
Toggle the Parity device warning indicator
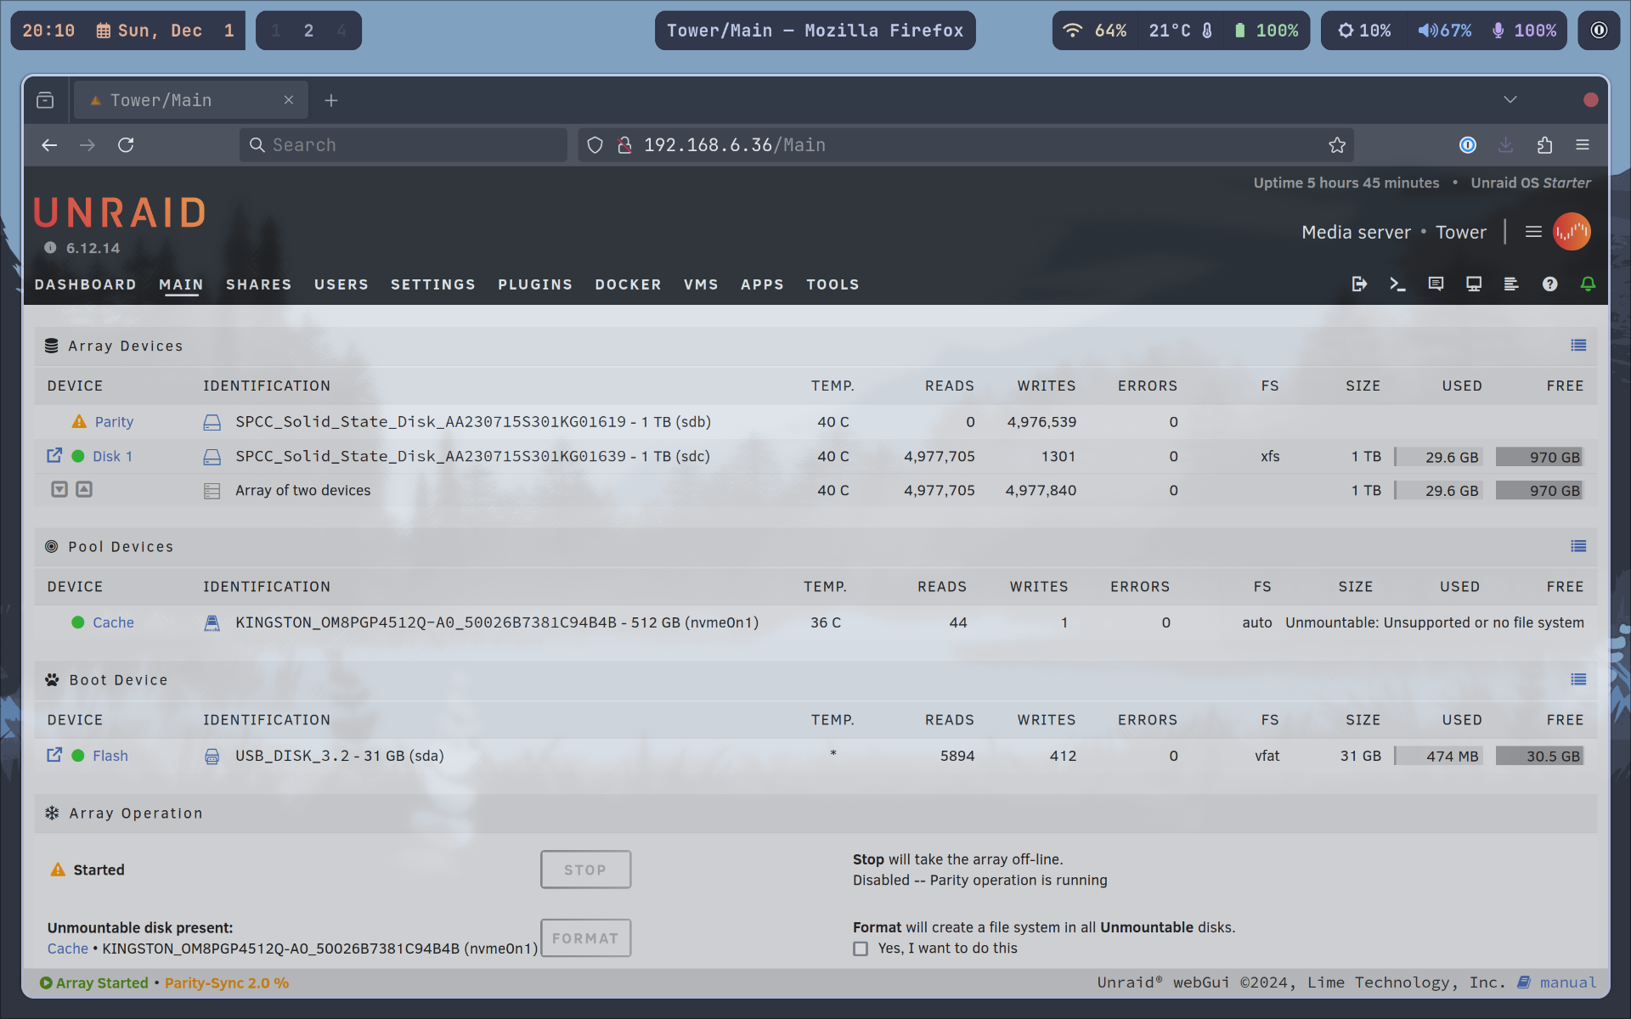(77, 421)
